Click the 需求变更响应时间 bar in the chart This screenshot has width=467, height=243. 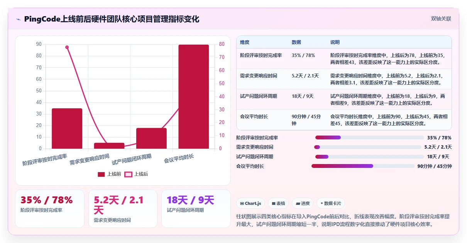pos(109,146)
